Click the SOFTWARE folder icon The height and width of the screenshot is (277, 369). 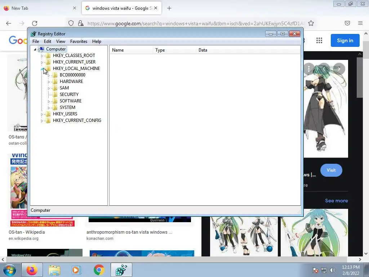coord(55,101)
